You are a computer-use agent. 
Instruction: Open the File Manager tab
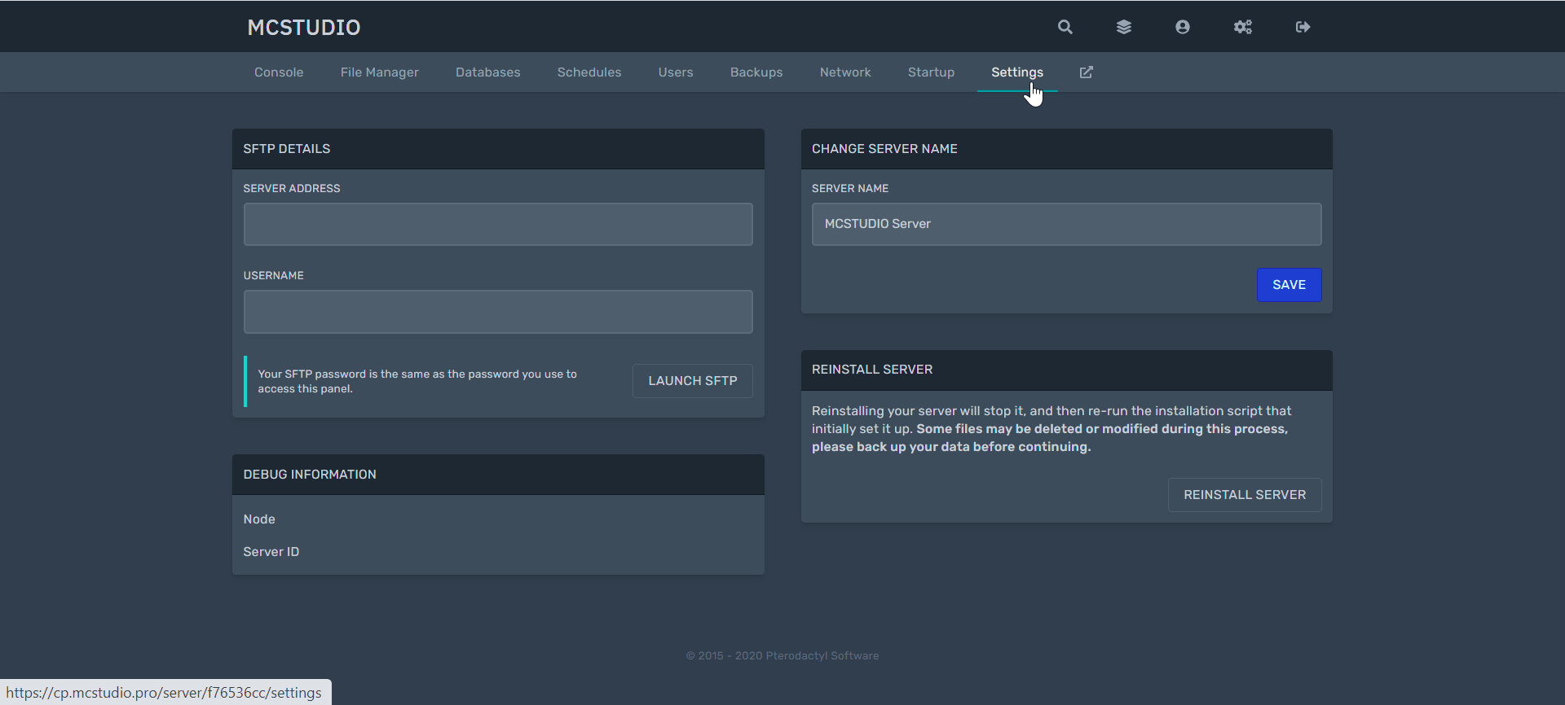pyautogui.click(x=380, y=72)
